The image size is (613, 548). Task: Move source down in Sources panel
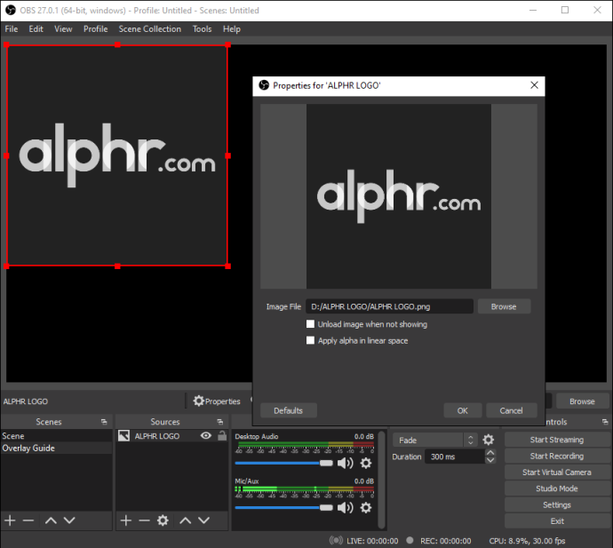[203, 520]
